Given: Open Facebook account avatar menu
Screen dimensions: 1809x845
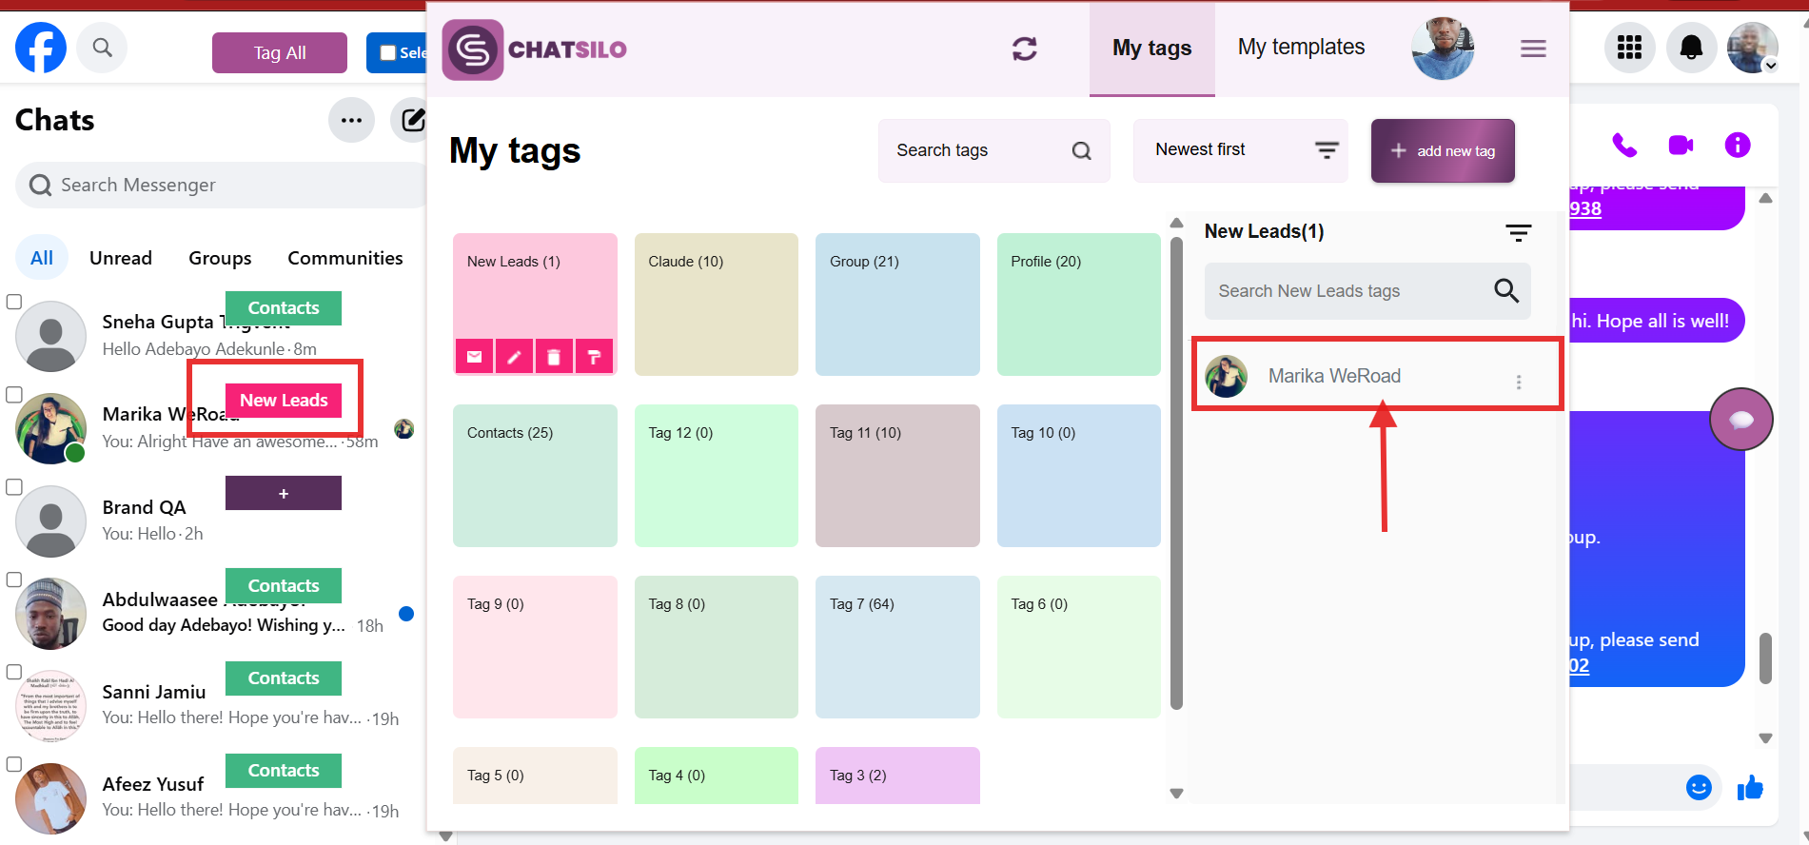Looking at the screenshot, I should pyautogui.click(x=1752, y=48).
